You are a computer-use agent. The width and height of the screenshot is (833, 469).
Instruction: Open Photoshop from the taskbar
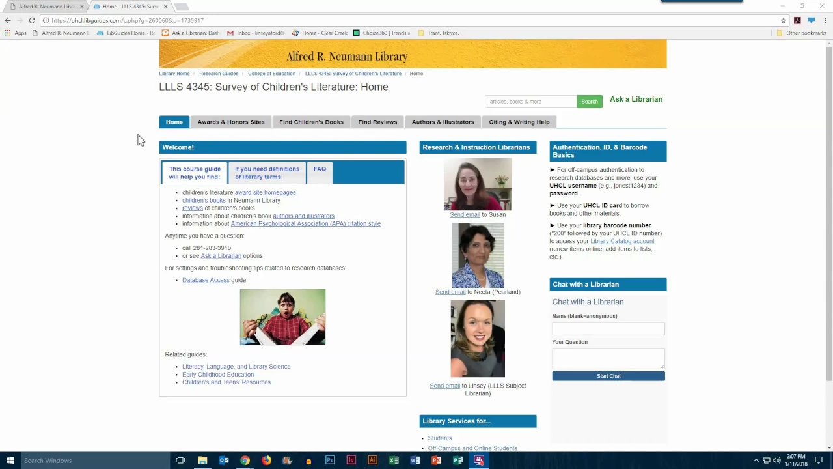pos(330,461)
